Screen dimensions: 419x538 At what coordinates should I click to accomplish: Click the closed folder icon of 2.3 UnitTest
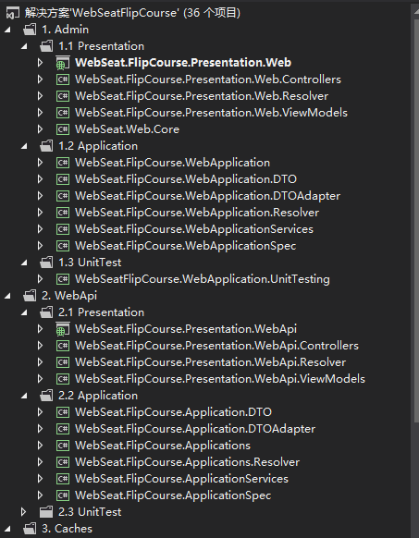coord(46,512)
